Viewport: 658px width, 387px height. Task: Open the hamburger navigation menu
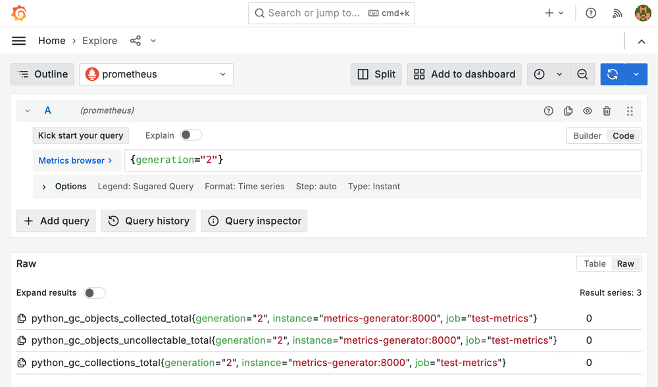click(x=19, y=41)
